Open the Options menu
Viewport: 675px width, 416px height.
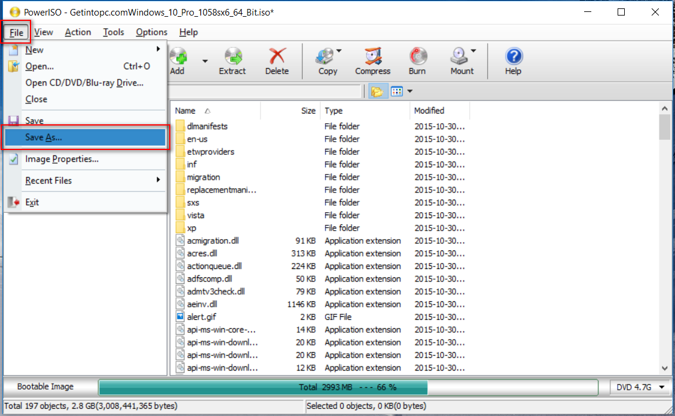151,32
